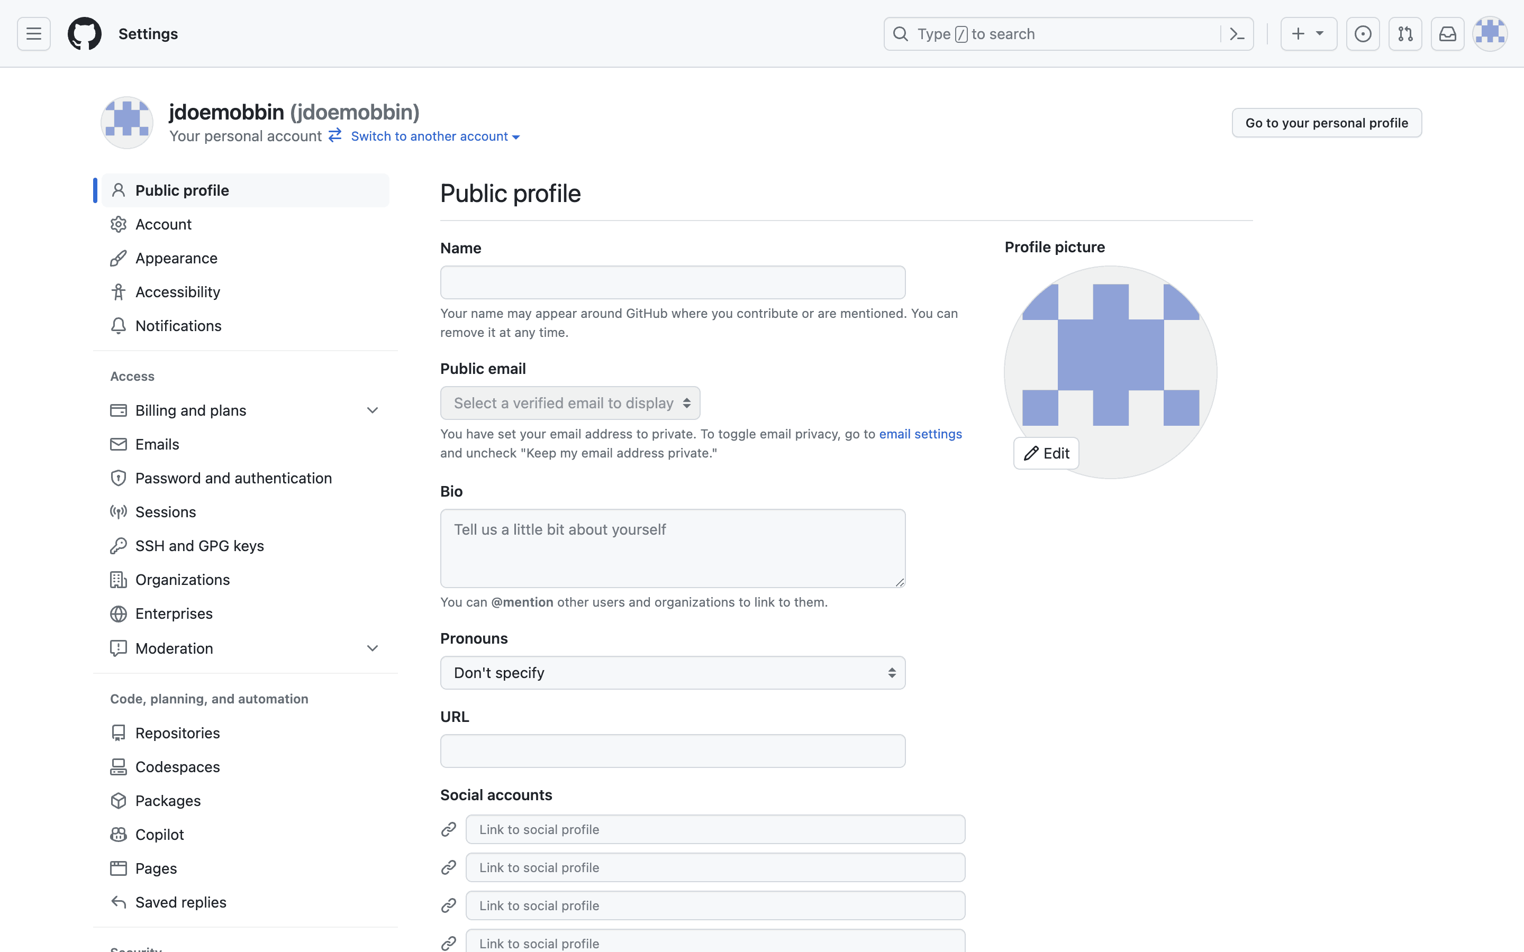Open the create new plus dropdown
1524x952 pixels.
click(1308, 34)
